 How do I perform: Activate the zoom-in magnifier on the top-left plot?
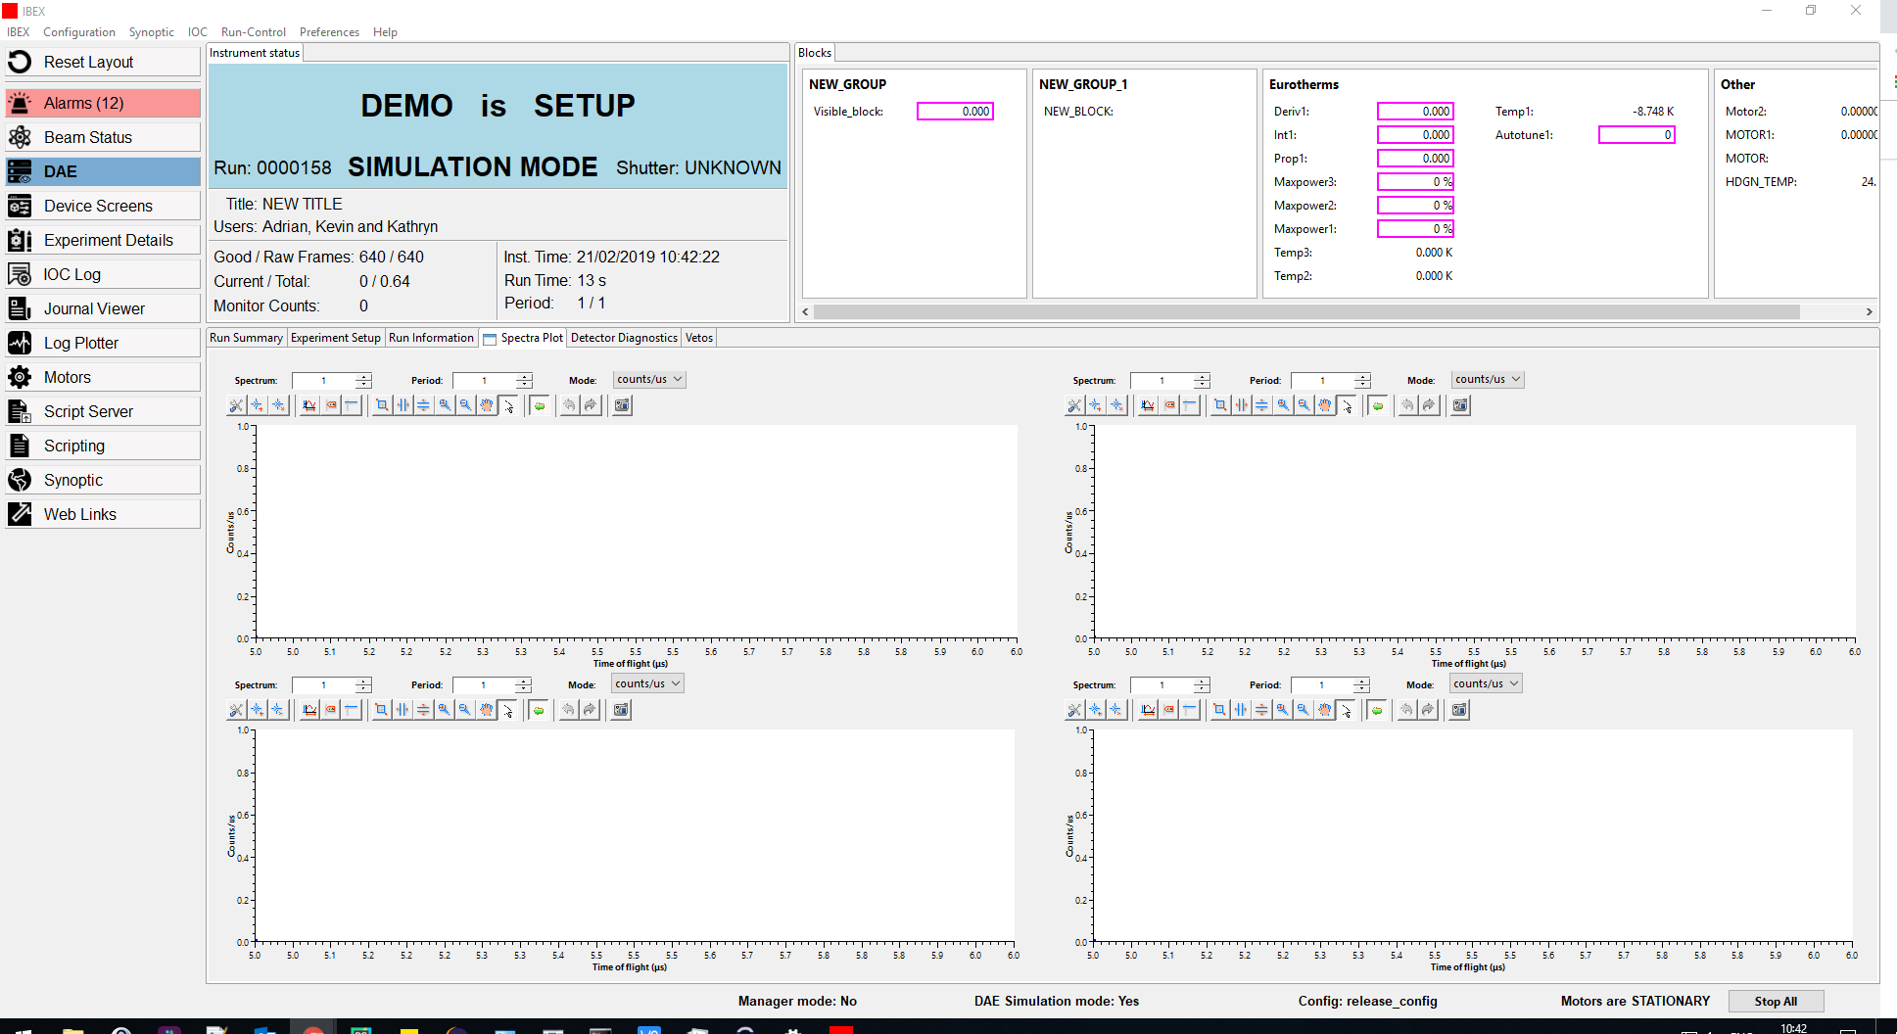[445, 404]
